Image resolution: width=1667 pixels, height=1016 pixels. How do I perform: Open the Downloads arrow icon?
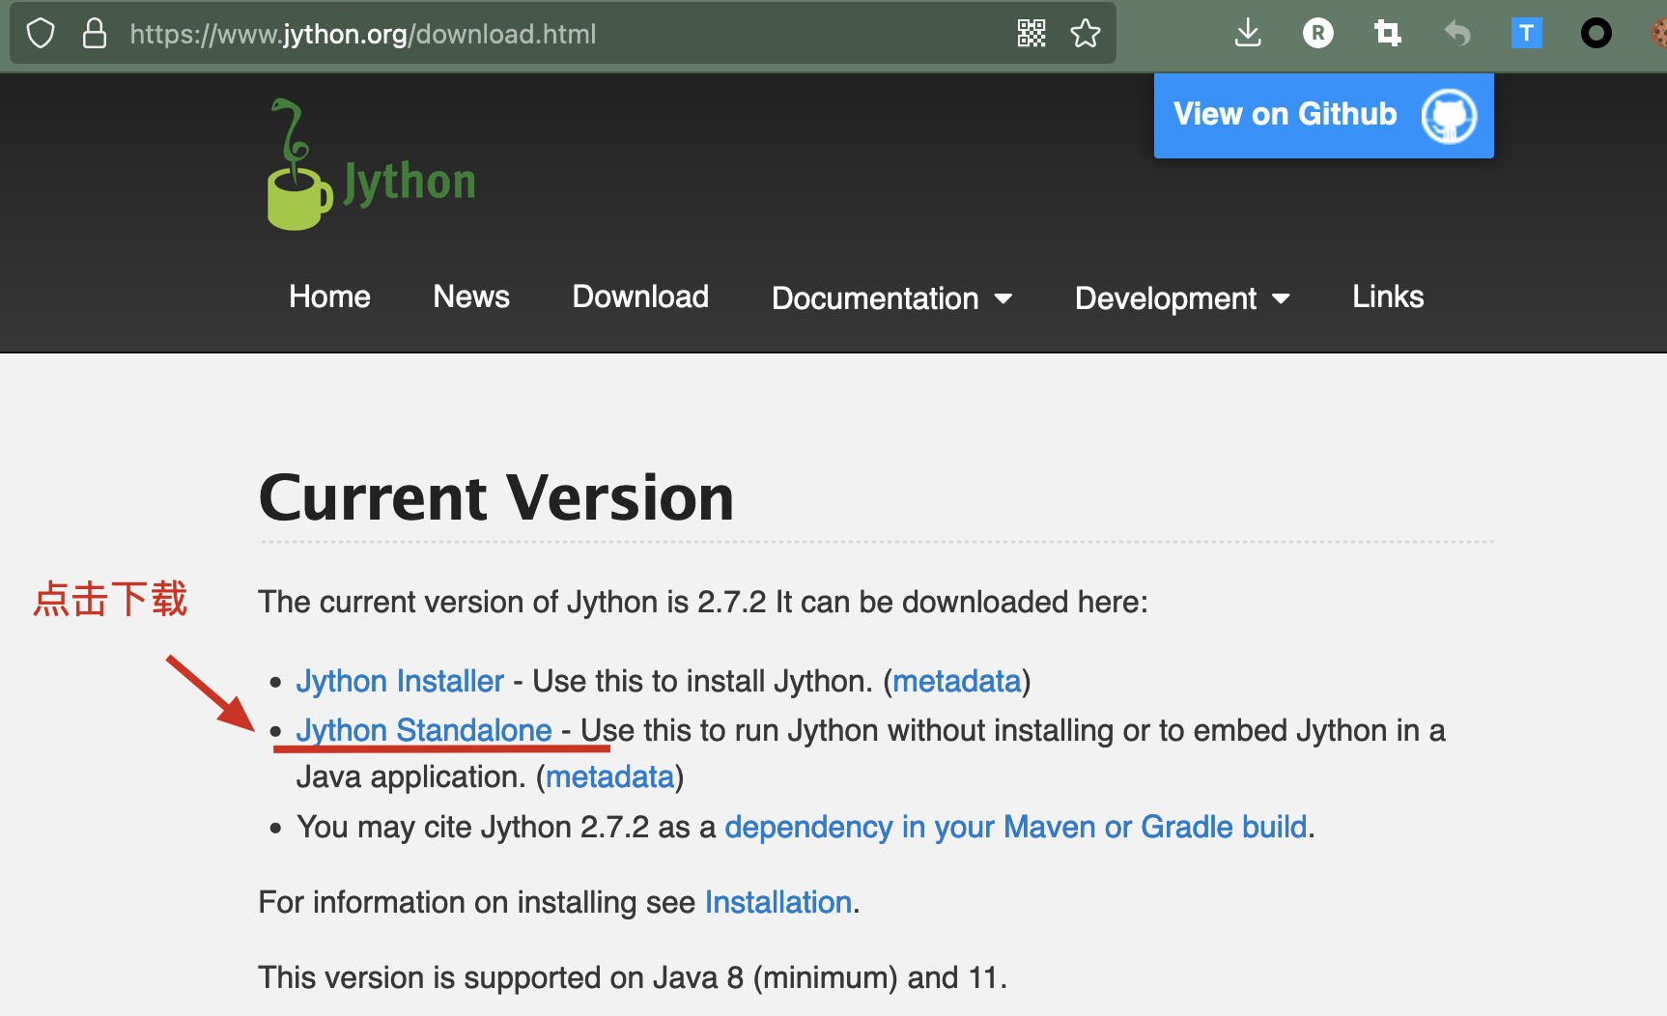(x=1248, y=33)
